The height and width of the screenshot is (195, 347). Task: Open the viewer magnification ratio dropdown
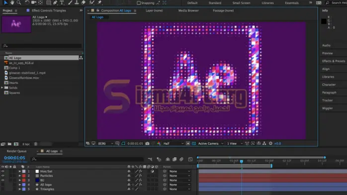point(105,143)
